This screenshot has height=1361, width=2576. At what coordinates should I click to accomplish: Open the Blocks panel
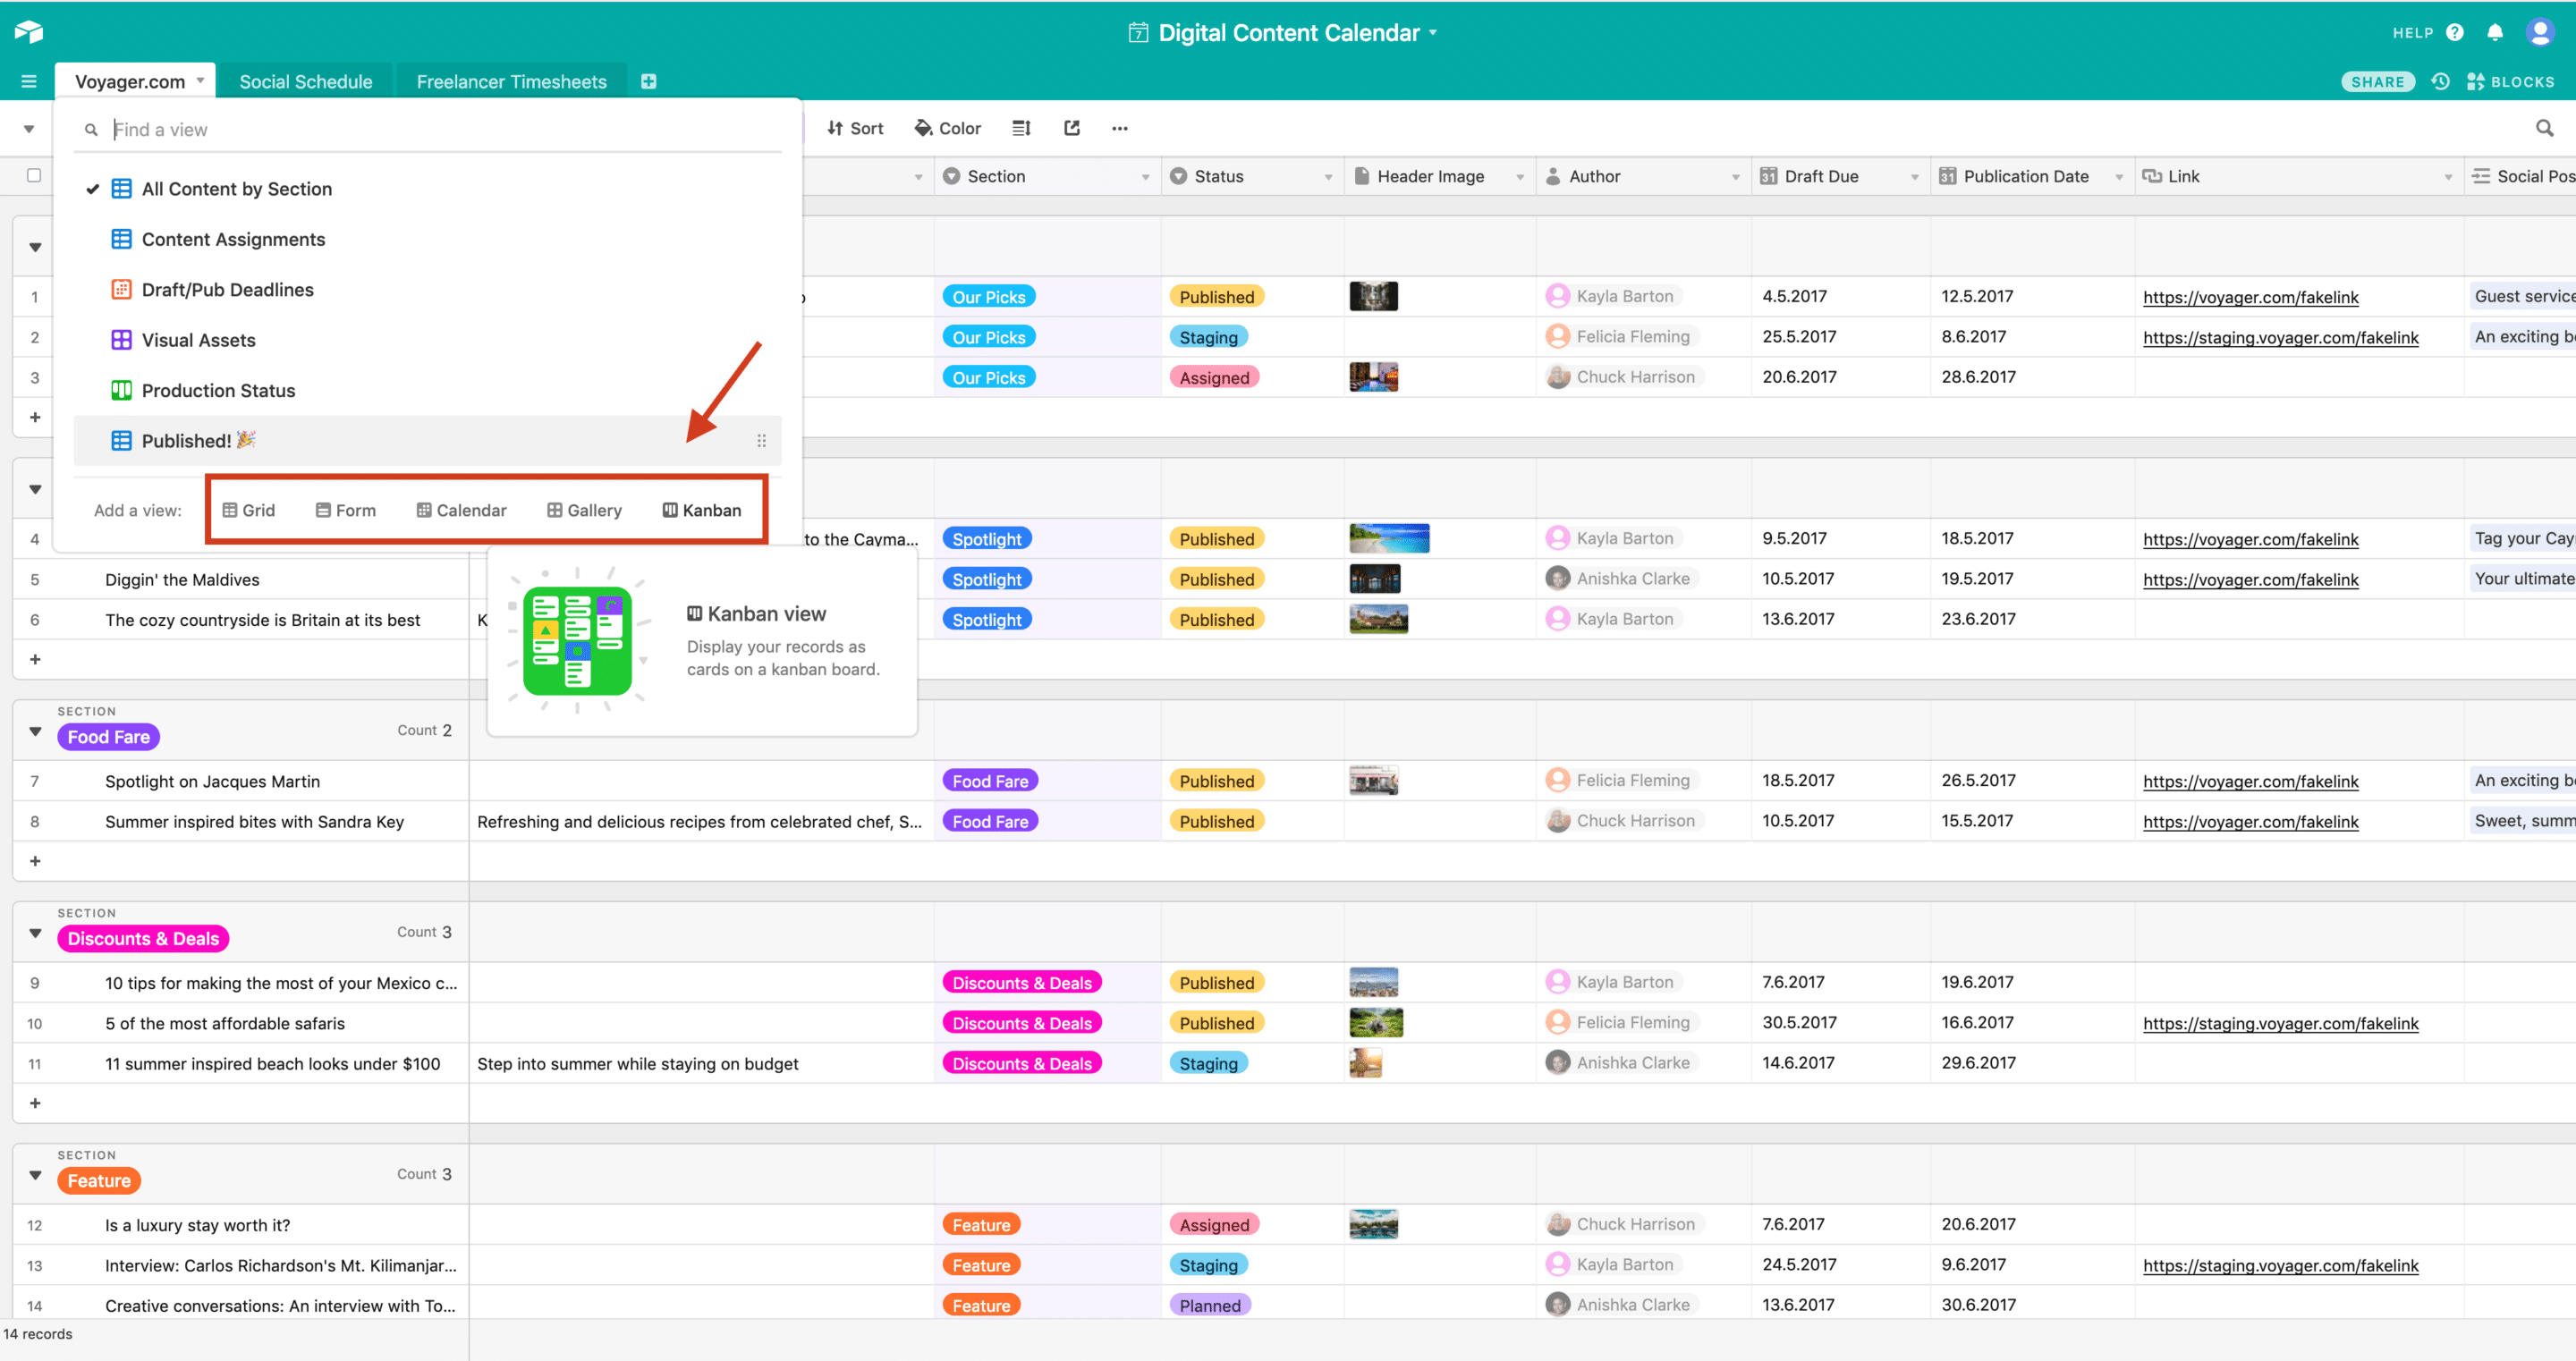click(2511, 81)
